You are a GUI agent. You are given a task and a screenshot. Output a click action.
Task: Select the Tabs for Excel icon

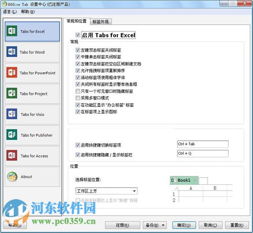click(x=12, y=31)
